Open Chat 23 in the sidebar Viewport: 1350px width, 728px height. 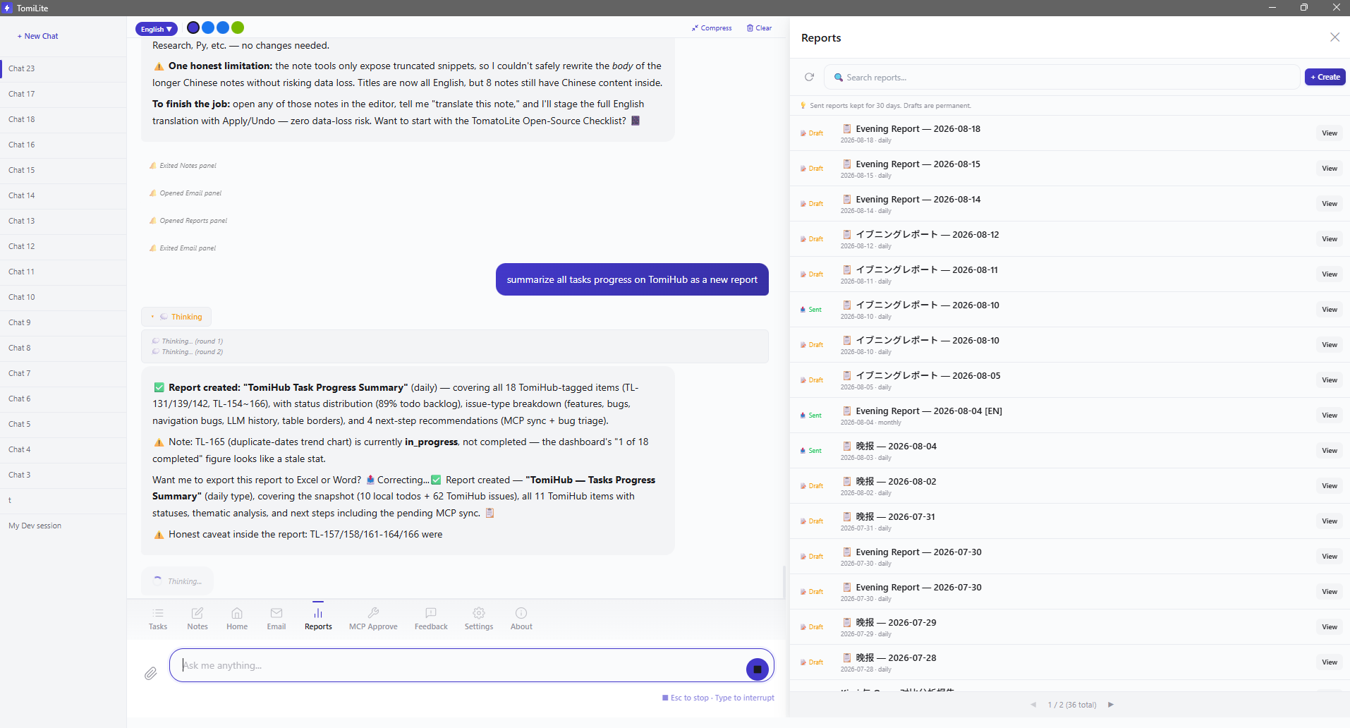click(63, 68)
